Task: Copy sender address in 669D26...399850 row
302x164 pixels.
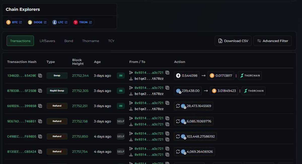Action: click(167, 103)
